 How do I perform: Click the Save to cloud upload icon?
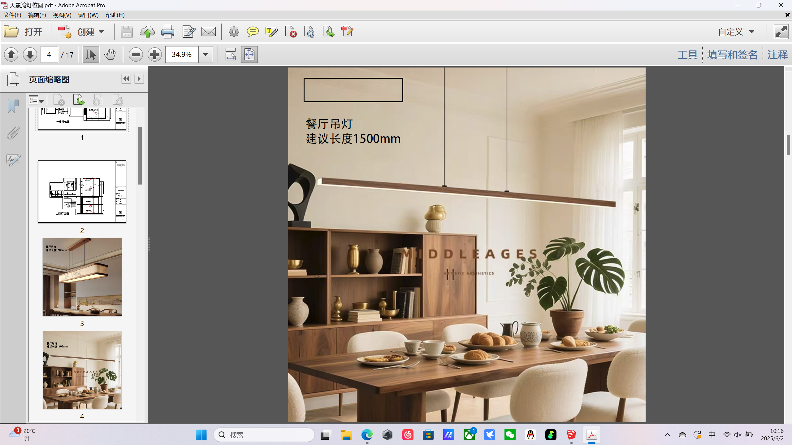(147, 32)
